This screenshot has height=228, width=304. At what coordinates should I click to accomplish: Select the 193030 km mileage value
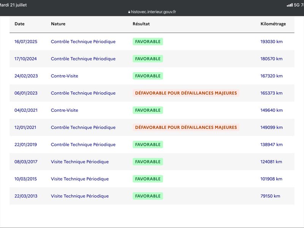coord(271,41)
